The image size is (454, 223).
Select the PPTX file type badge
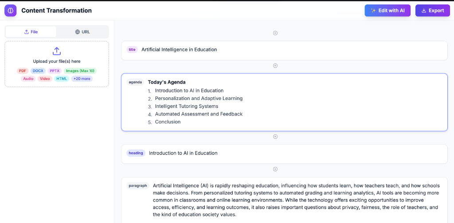tap(55, 71)
